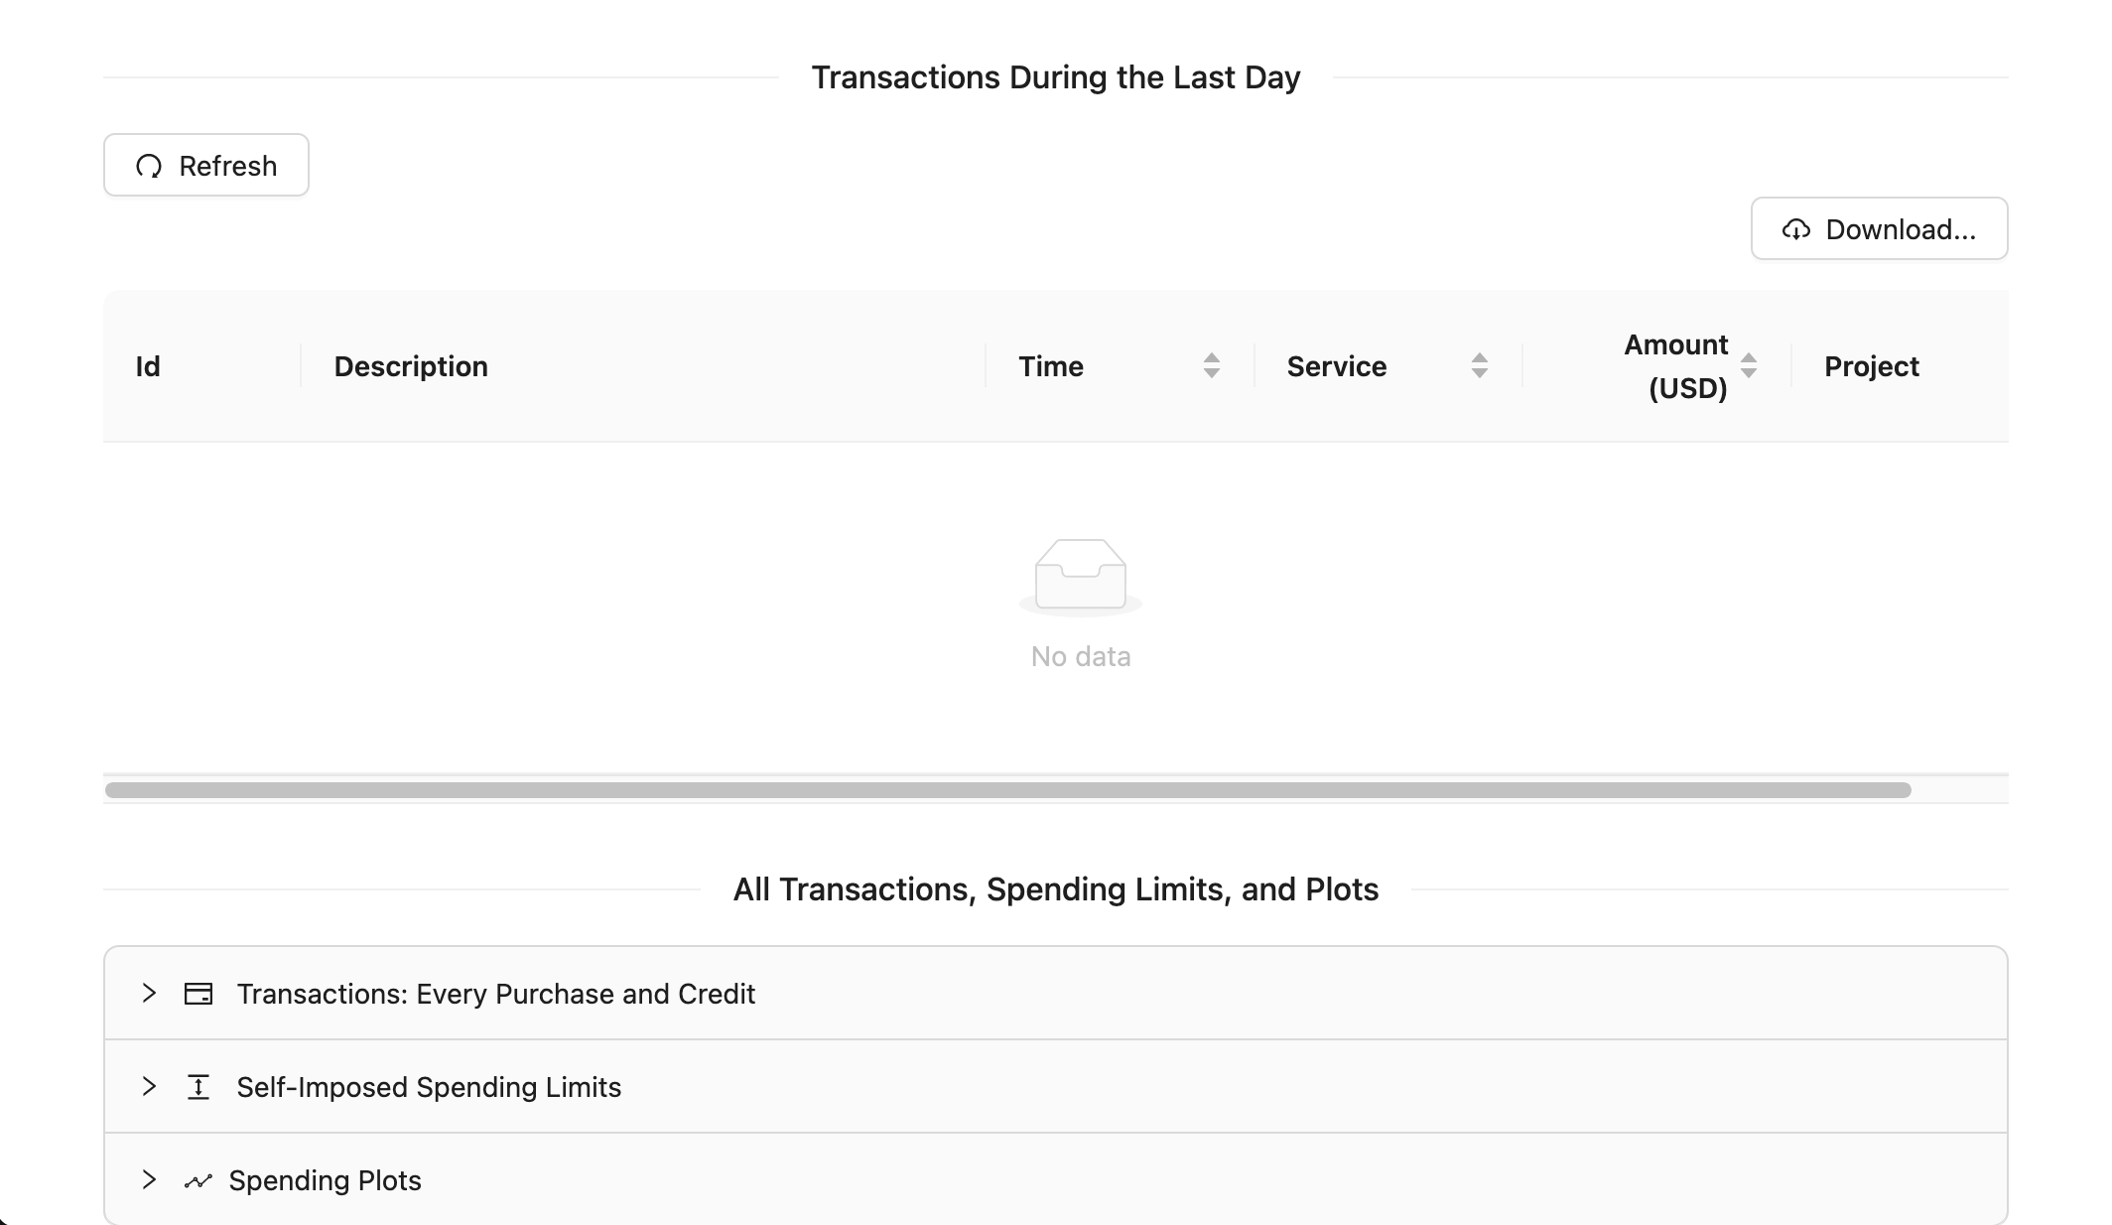Click the Service column header

pyautogui.click(x=1337, y=366)
